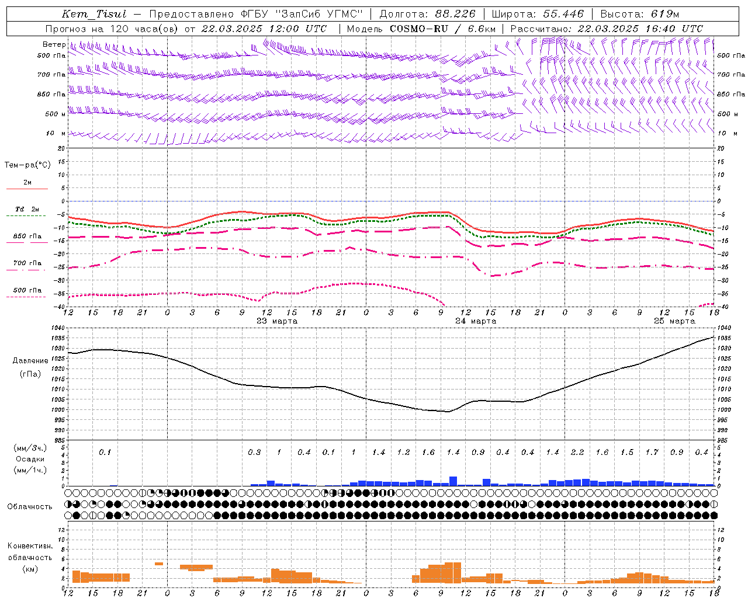Viewport: 748px width, 598px height.
Task: Click the 24 марта date label
Action: [x=476, y=321]
